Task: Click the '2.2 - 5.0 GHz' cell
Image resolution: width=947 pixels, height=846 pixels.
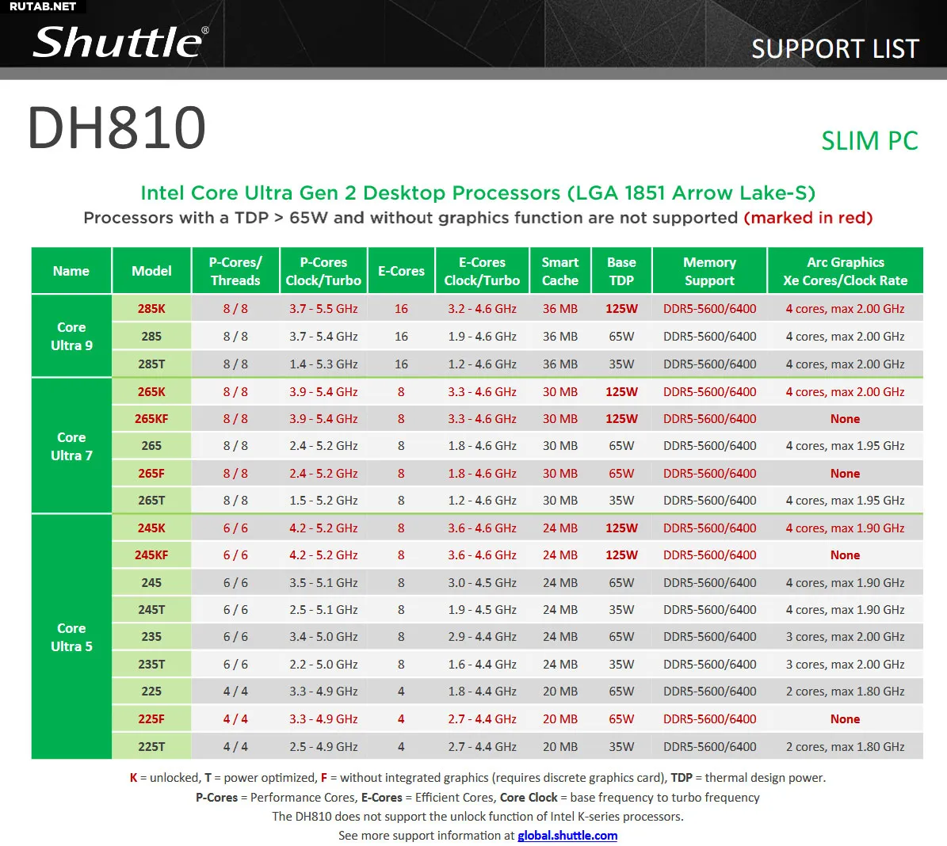Action: point(323,665)
